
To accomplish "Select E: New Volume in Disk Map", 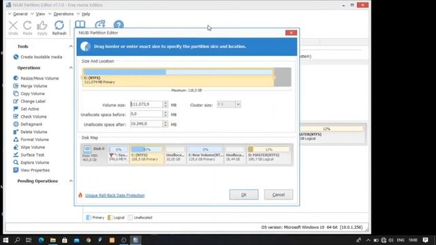I will coord(205,154).
